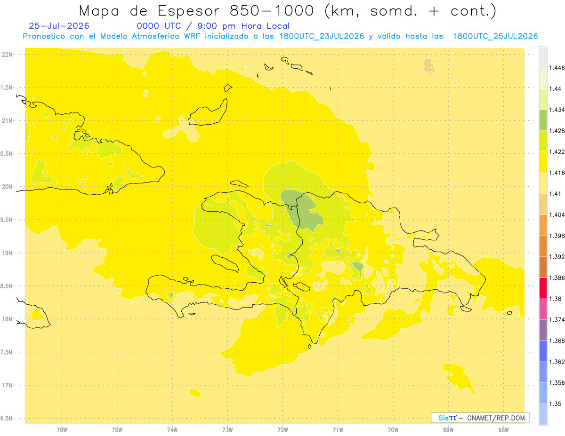Click the colorbar value "1.38"
Viewport: 565px width, 436px height.
coord(556,299)
